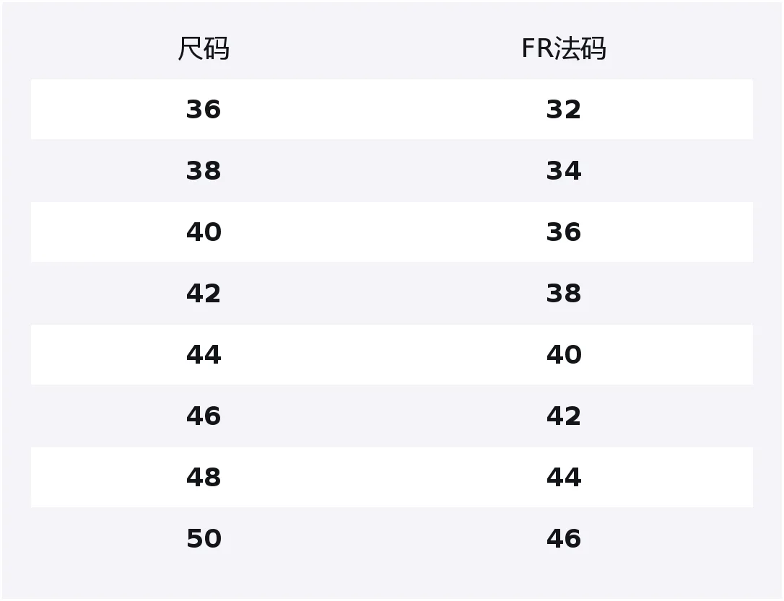784x601 pixels.
Task: Click size 50 in the 尺码 column
Action: click(x=204, y=539)
